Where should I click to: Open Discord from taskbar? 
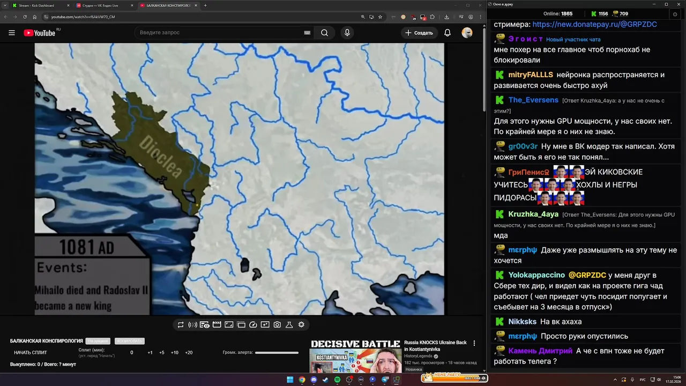pos(314,380)
